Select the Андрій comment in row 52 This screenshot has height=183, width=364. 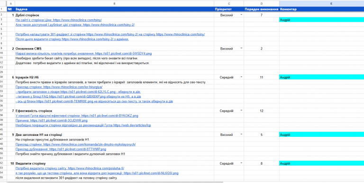tap(321, 163)
